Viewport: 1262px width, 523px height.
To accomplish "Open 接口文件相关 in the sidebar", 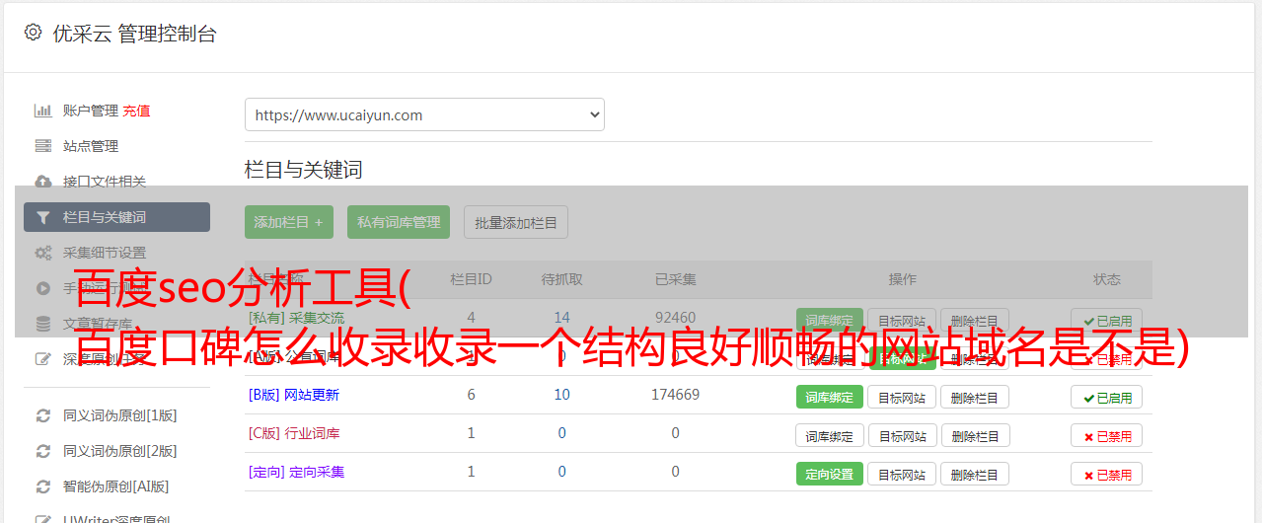I will pos(105,182).
